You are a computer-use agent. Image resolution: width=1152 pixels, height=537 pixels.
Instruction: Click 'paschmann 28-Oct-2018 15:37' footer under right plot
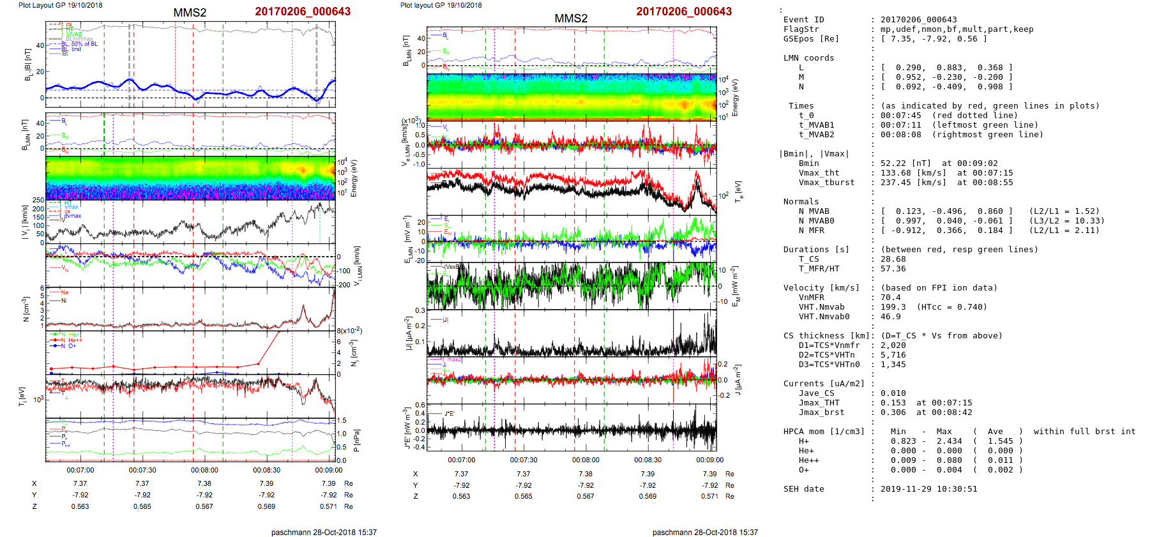coord(705,533)
